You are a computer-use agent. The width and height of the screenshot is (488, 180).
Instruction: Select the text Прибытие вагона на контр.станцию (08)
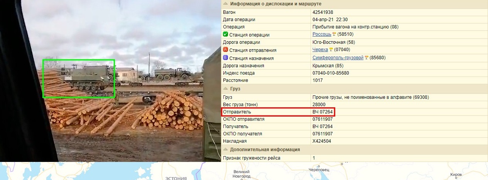click(355, 27)
